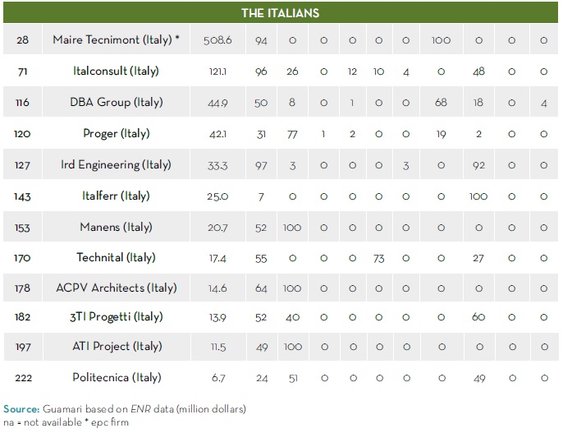563x433 pixels.
Task: Select the 508.6 revenue value
Action: pos(217,39)
